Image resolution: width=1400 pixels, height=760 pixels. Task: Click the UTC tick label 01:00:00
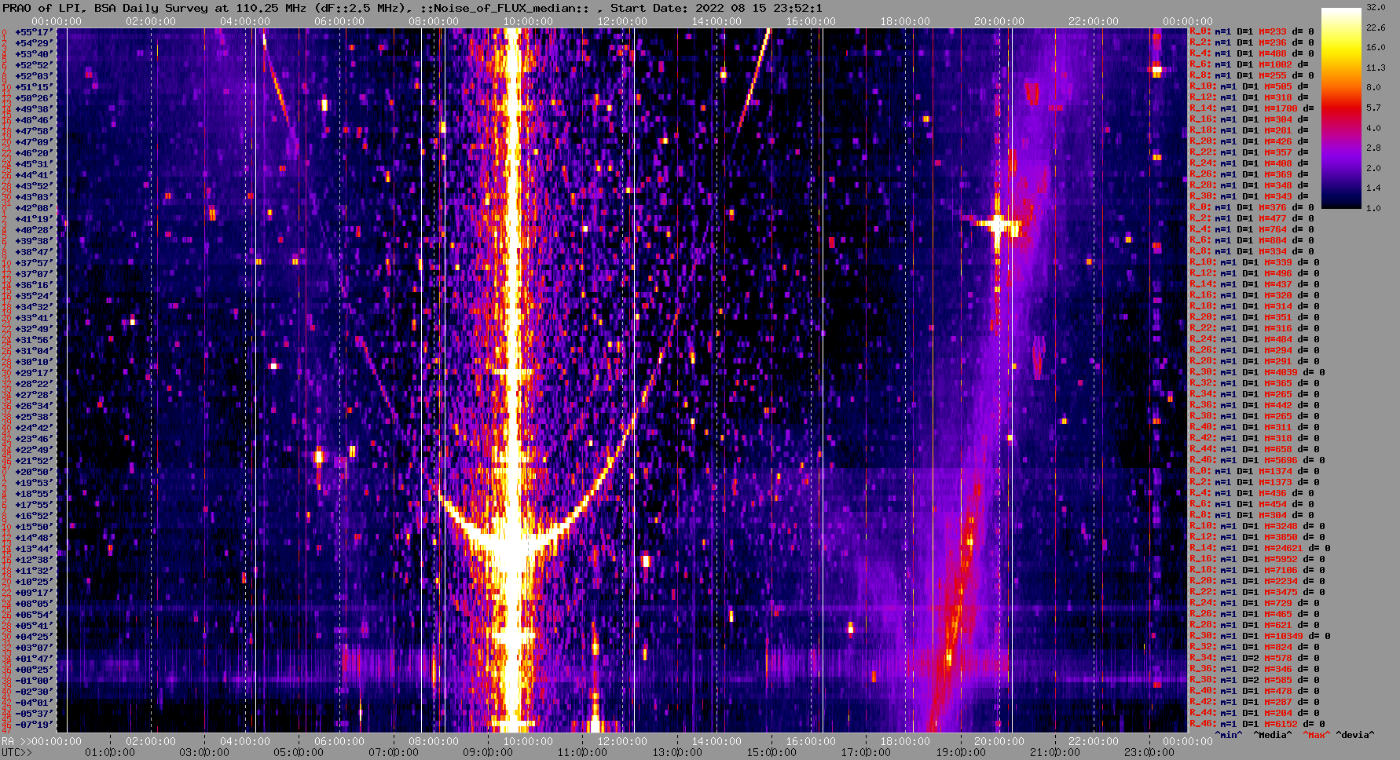point(109,752)
